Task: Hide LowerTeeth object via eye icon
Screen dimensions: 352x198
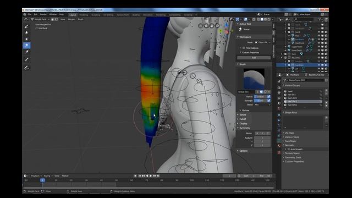Action: tap(319, 50)
